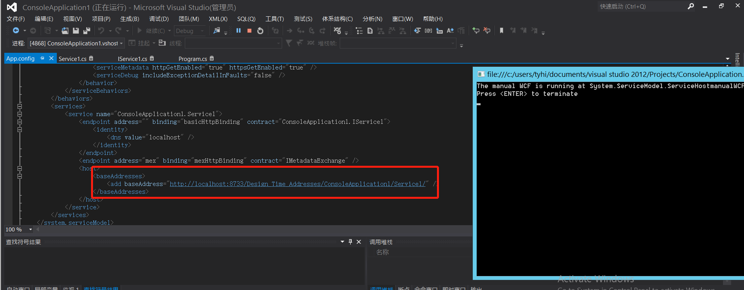Click the parameter info [@] icon
Image resolution: width=744 pixels, height=290 pixels.
(428, 31)
